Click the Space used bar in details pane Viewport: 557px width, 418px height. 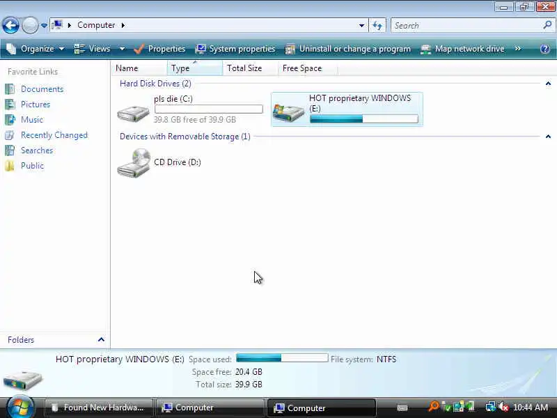click(282, 357)
